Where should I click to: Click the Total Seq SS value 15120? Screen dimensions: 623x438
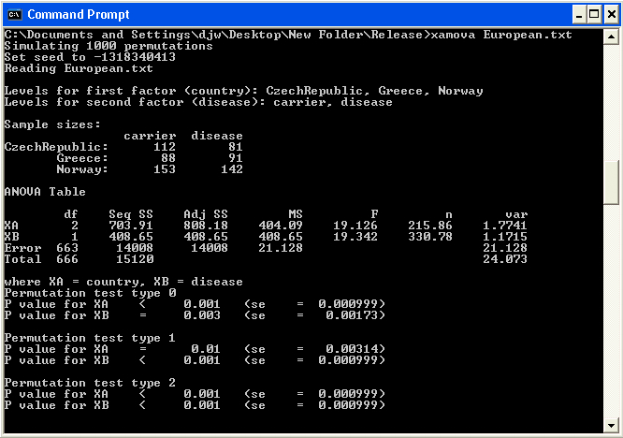[x=135, y=259]
